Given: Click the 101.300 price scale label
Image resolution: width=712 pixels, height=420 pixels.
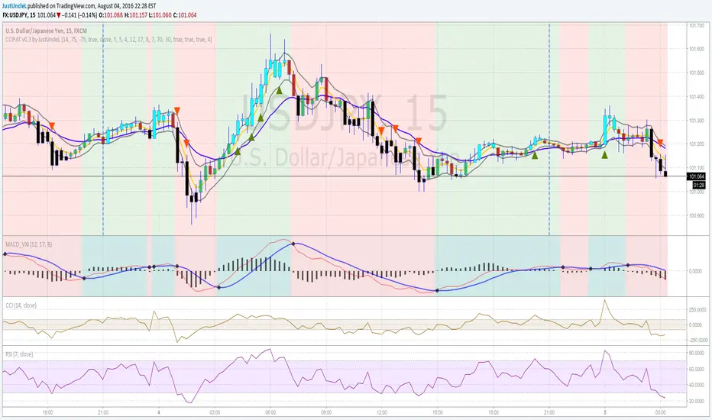Looking at the screenshot, I should 697,121.
